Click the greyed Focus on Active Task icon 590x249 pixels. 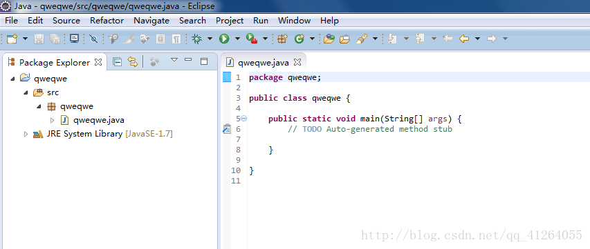tap(155, 62)
